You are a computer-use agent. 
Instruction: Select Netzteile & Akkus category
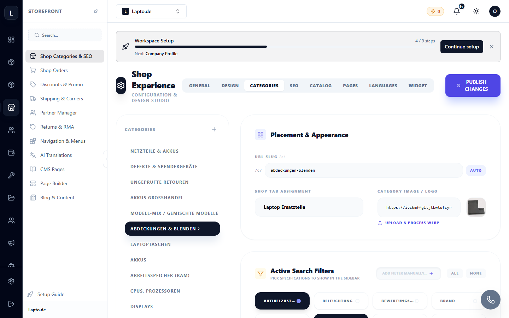172,151
